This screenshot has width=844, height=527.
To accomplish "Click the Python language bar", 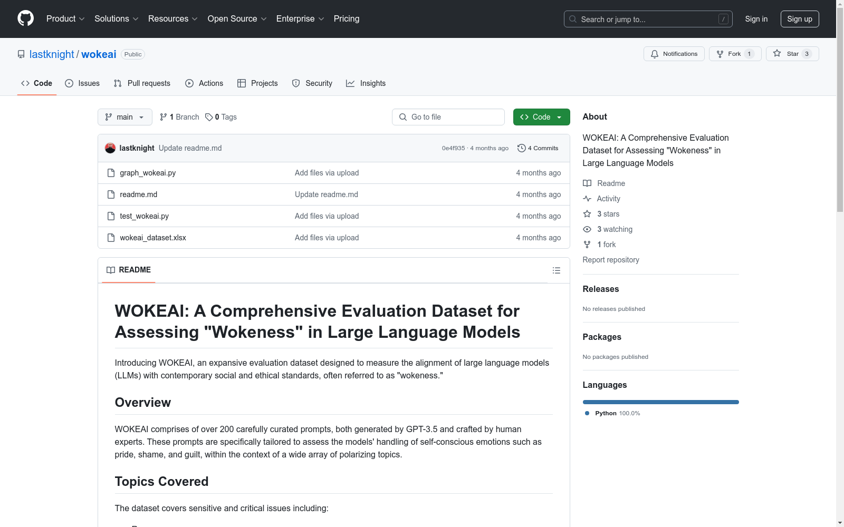I will (x=661, y=402).
